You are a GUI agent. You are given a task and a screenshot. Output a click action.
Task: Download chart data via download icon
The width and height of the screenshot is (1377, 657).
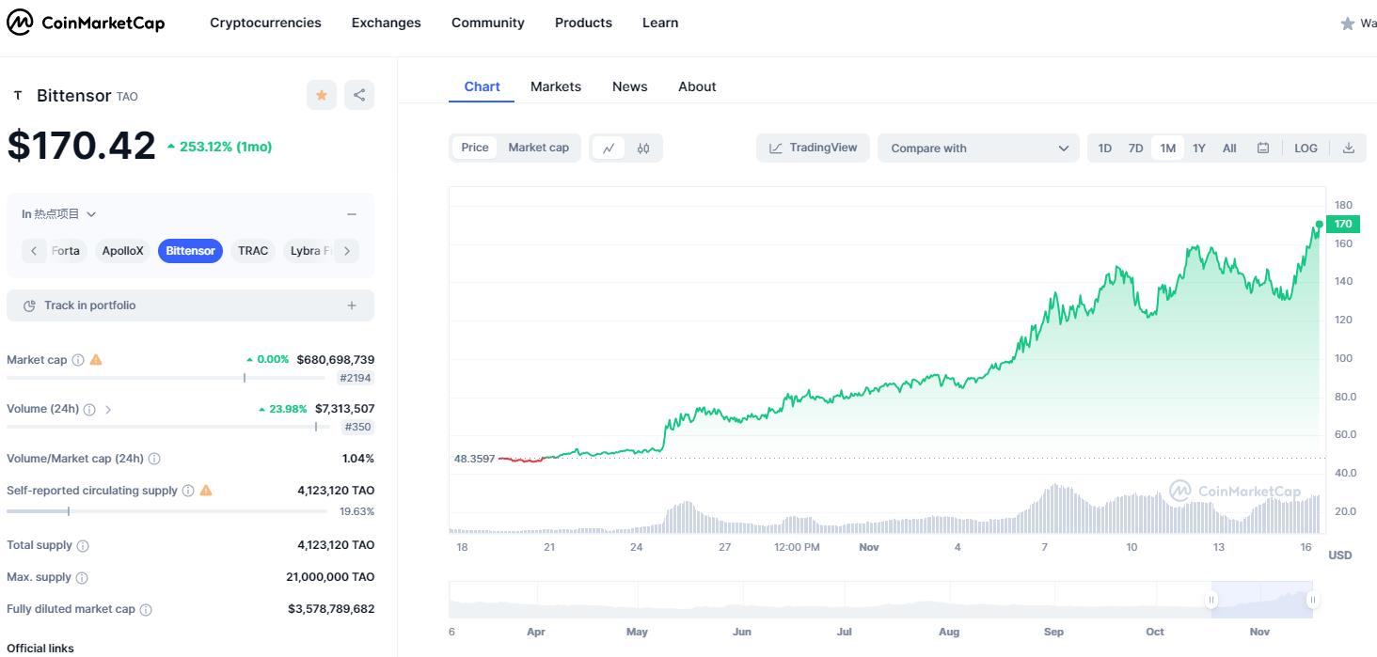coord(1348,148)
